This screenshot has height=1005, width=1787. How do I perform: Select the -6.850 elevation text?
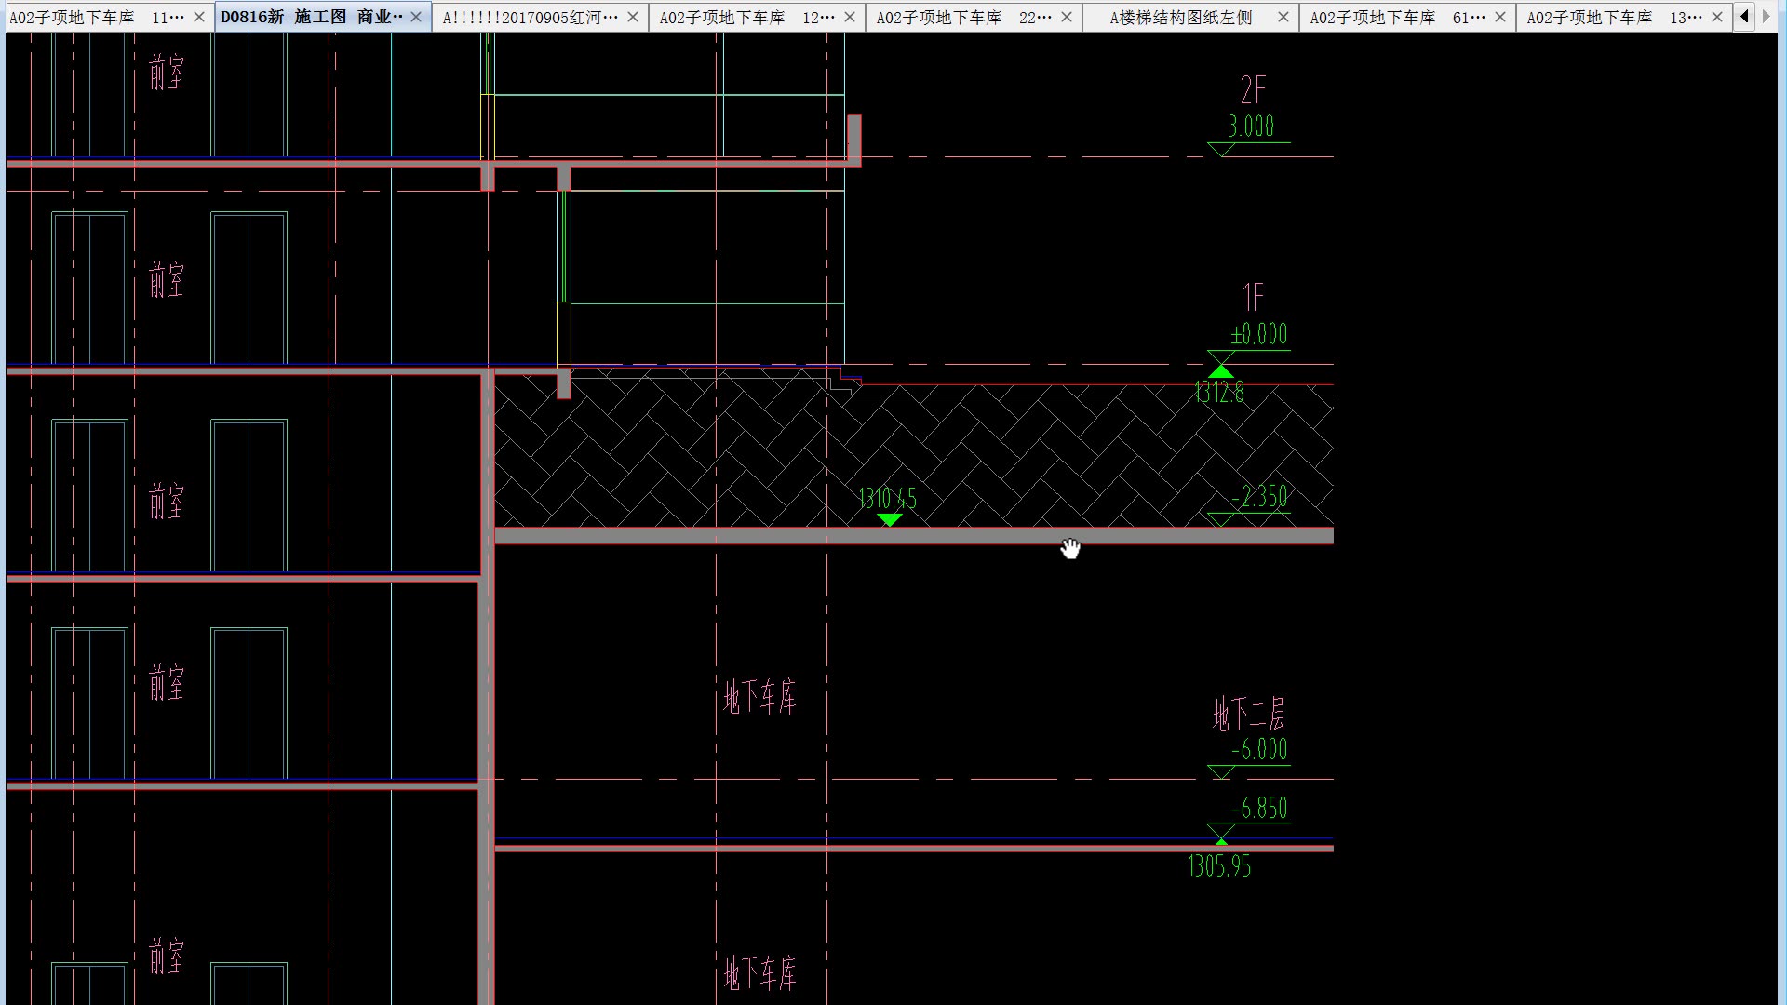[x=1259, y=809]
